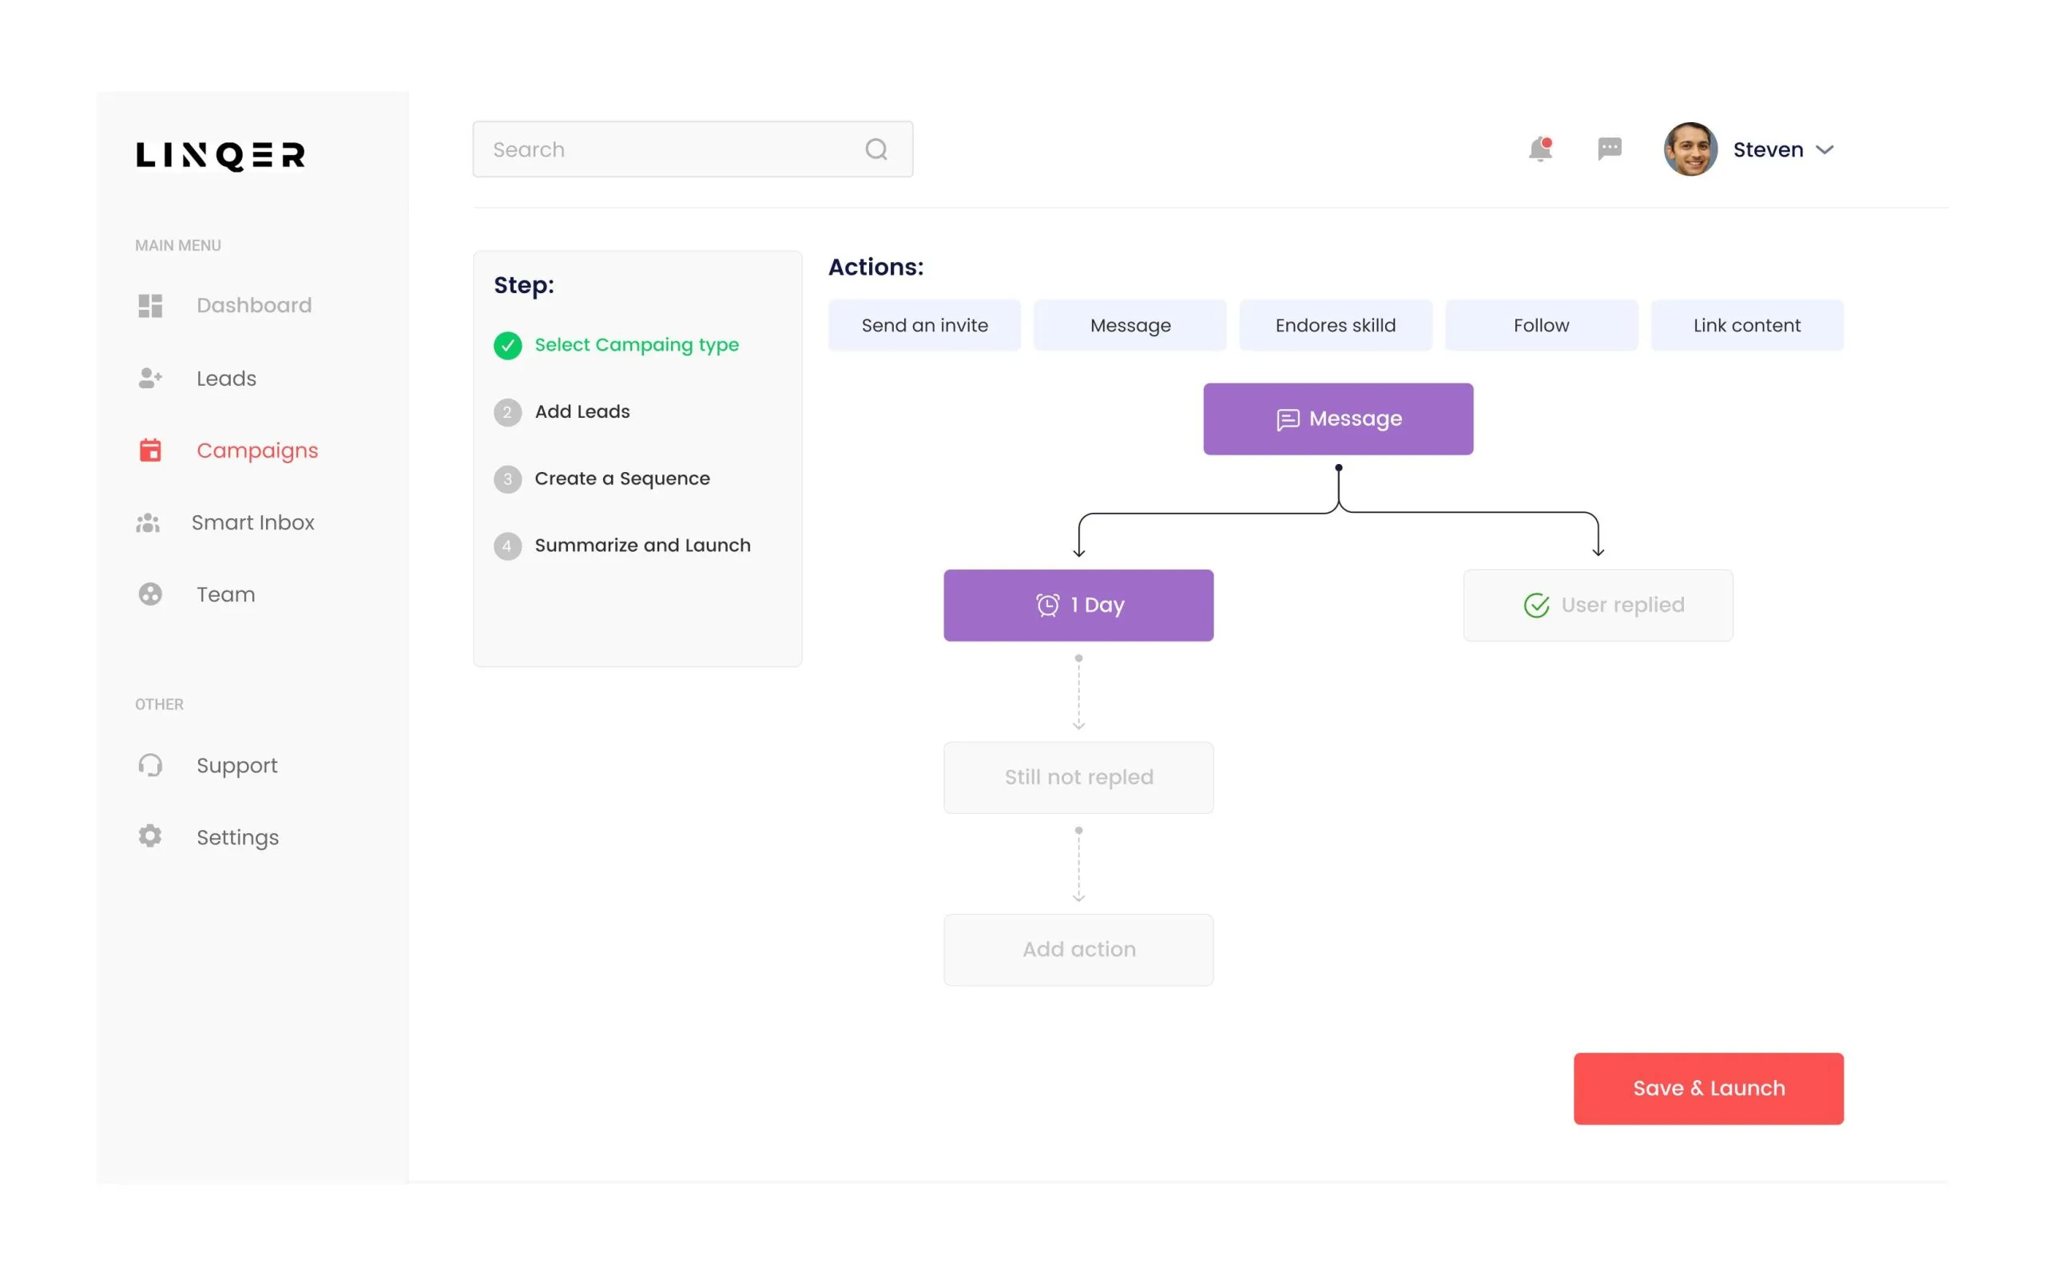Open the chat messages icon

tap(1609, 149)
